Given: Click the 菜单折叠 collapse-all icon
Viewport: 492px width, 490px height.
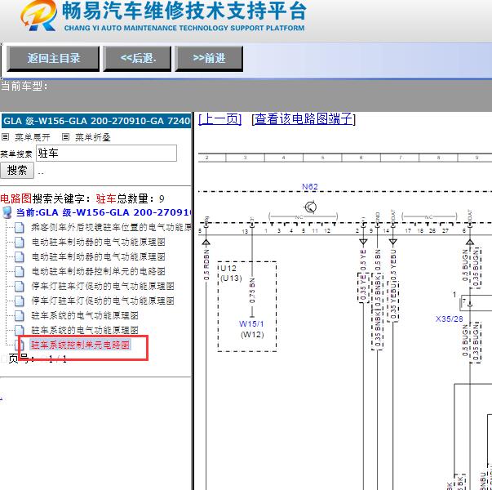Looking at the screenshot, I should 65,137.
